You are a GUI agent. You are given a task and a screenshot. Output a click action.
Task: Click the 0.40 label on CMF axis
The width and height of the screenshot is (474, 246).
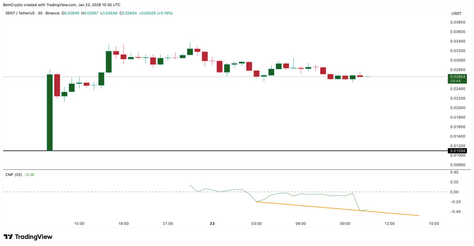coord(454,172)
